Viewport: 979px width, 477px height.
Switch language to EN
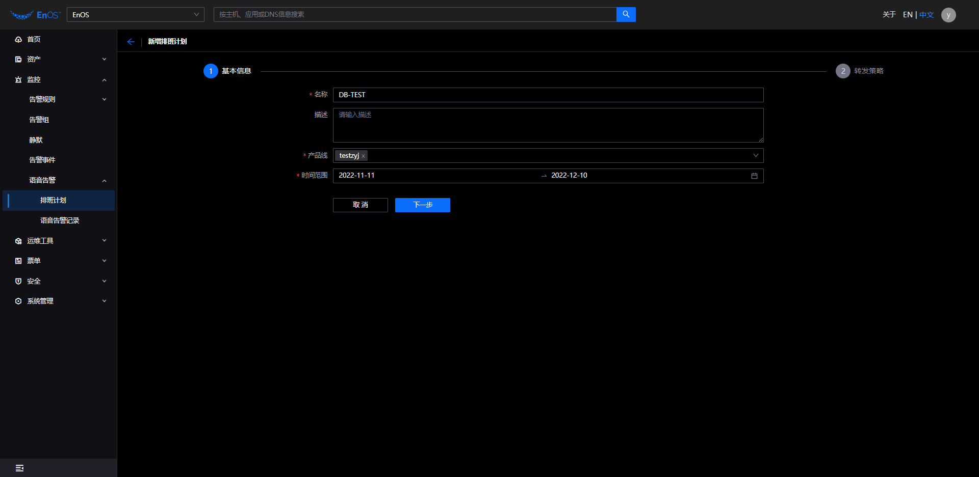click(x=908, y=14)
